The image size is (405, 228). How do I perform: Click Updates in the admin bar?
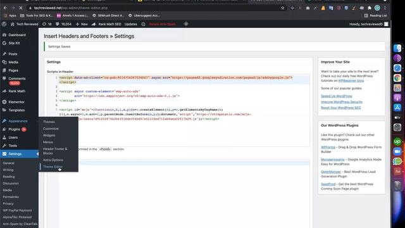pyautogui.click(x=131, y=24)
